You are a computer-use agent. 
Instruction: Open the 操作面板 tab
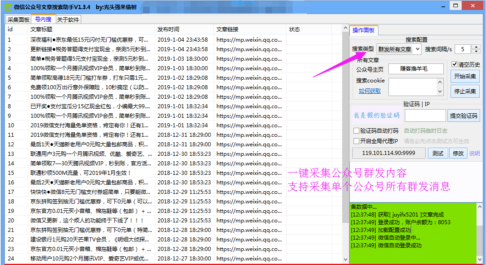tap(363, 30)
